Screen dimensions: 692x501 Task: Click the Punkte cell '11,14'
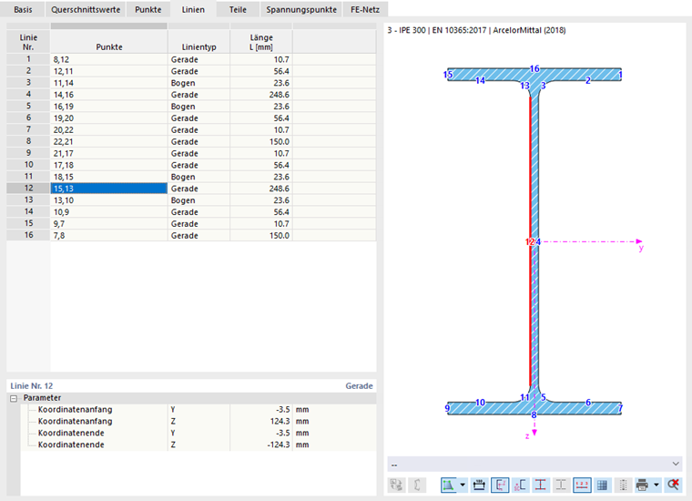109,83
